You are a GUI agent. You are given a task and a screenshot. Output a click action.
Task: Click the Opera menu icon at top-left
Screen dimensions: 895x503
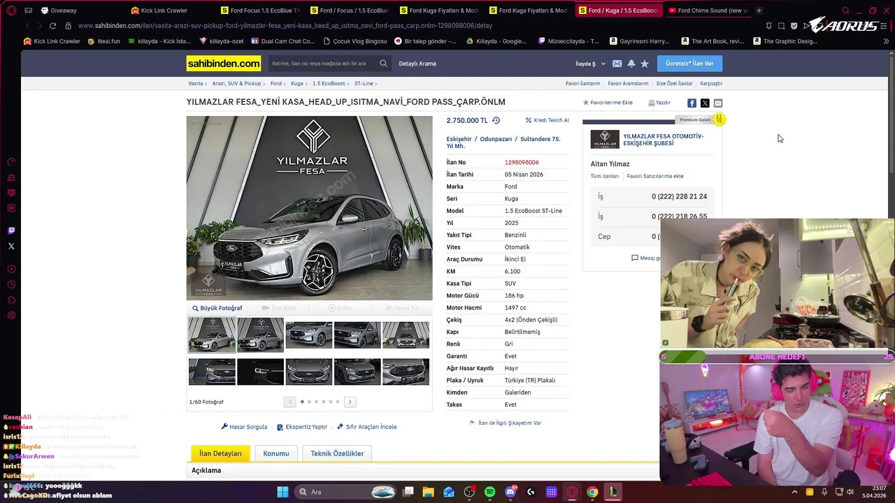tap(11, 10)
